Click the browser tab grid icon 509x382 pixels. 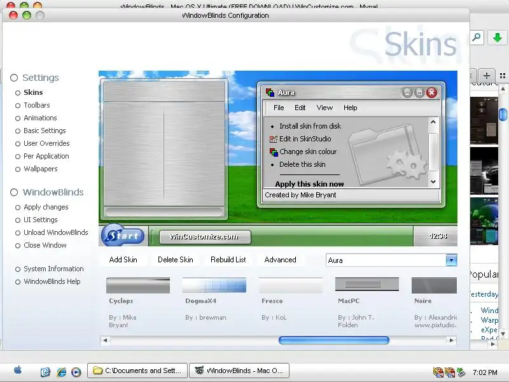coord(503,76)
